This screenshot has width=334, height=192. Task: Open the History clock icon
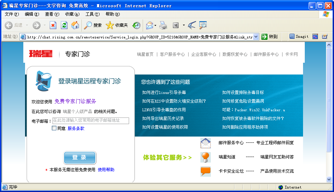click(136, 25)
